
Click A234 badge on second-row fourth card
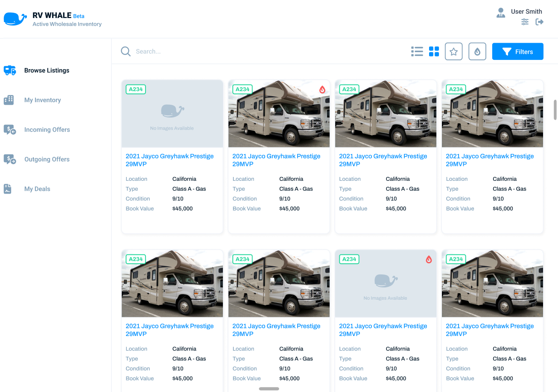456,259
